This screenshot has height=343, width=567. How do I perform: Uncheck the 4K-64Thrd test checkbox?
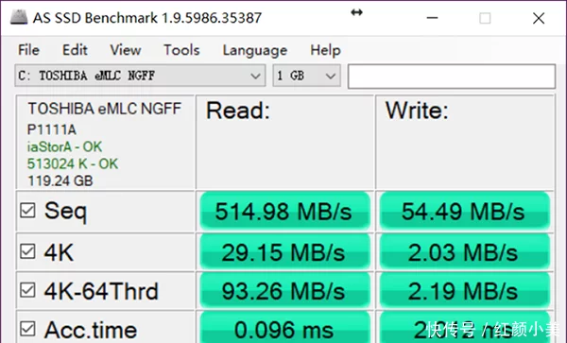click(x=27, y=290)
